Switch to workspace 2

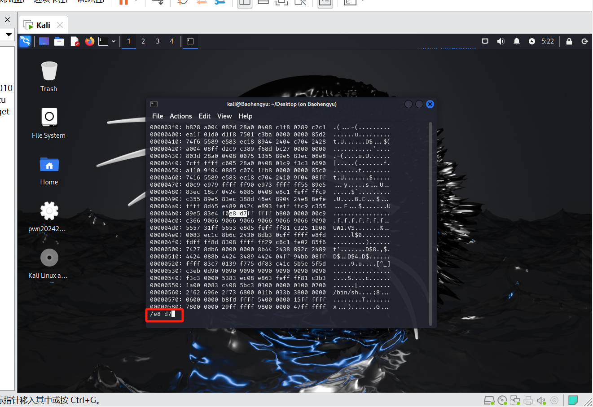coord(143,41)
